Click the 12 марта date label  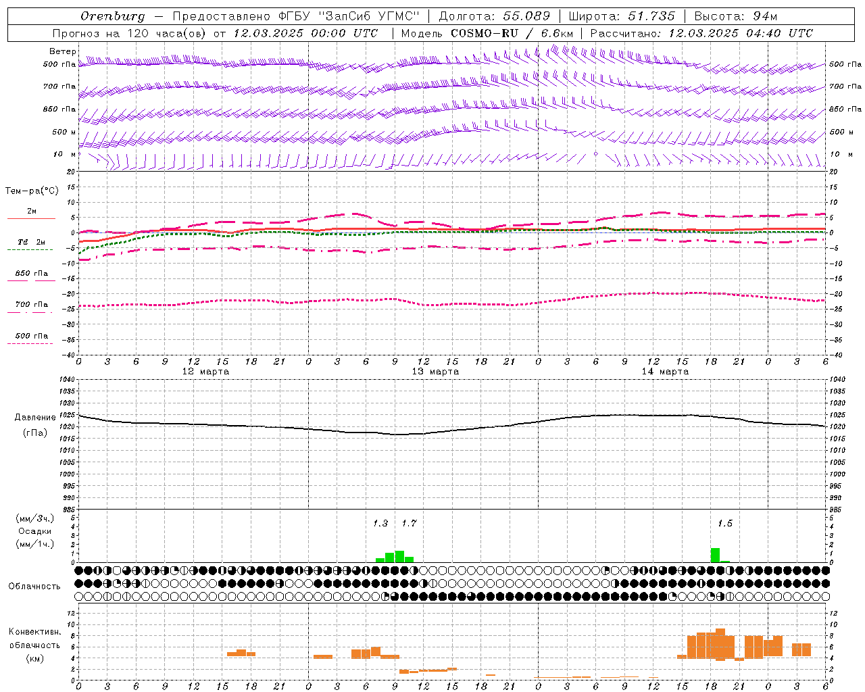tap(205, 372)
